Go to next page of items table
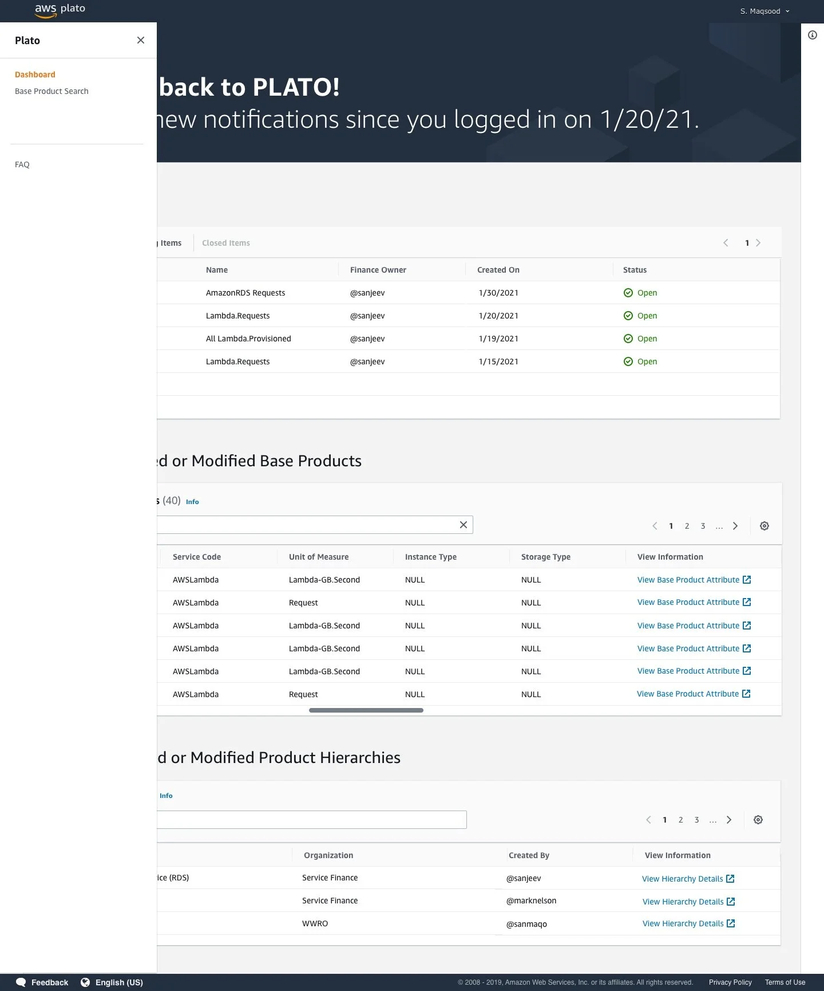 758,243
